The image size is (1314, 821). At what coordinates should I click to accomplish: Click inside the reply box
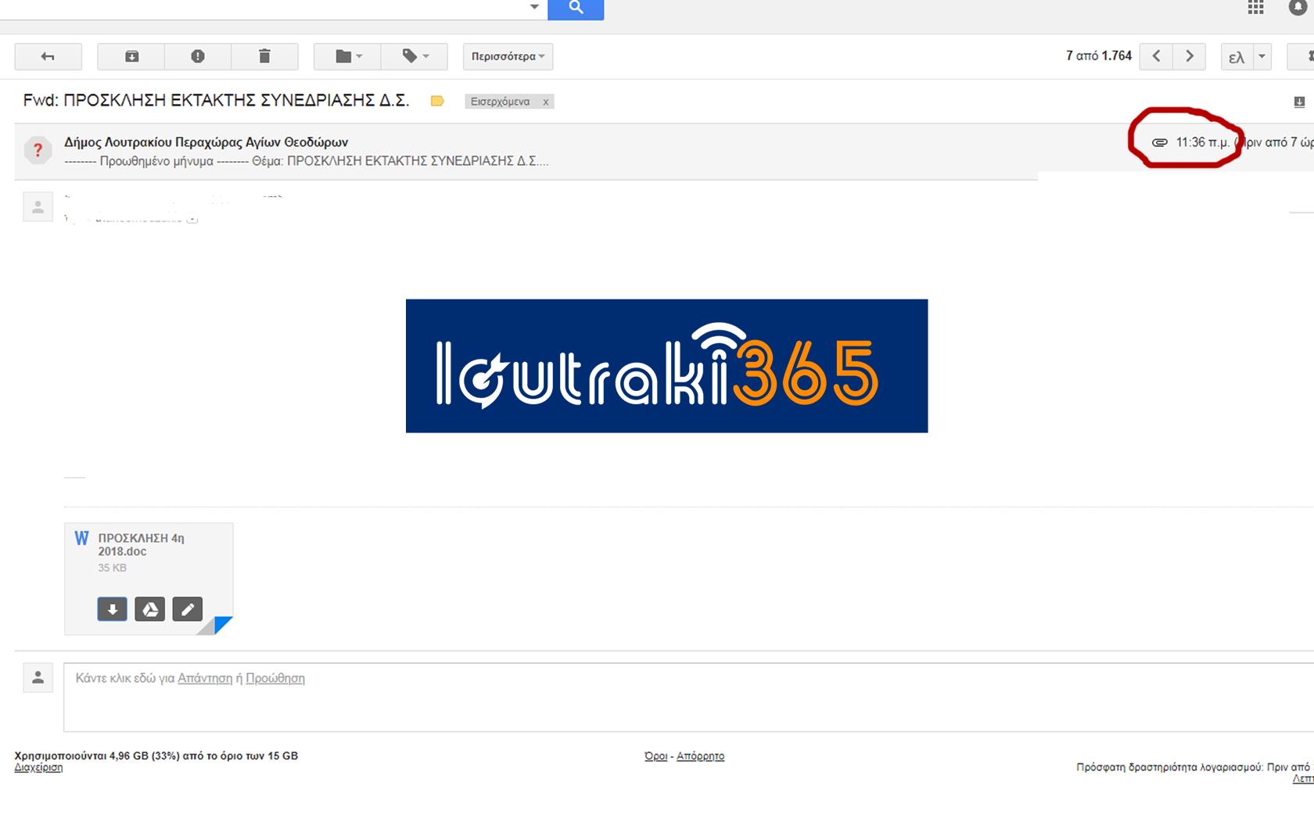[688, 697]
